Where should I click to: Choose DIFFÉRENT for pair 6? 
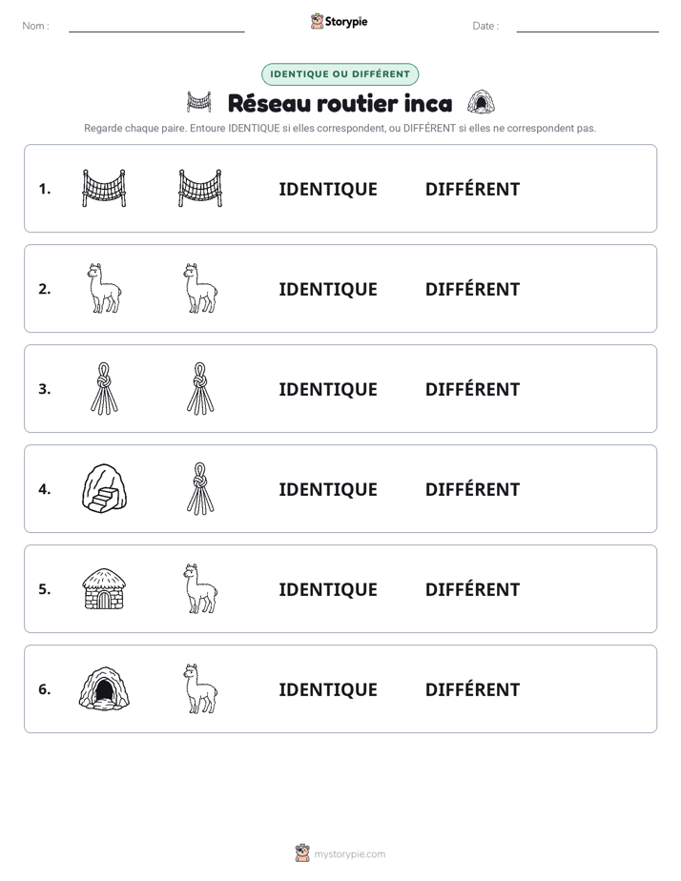pos(472,689)
